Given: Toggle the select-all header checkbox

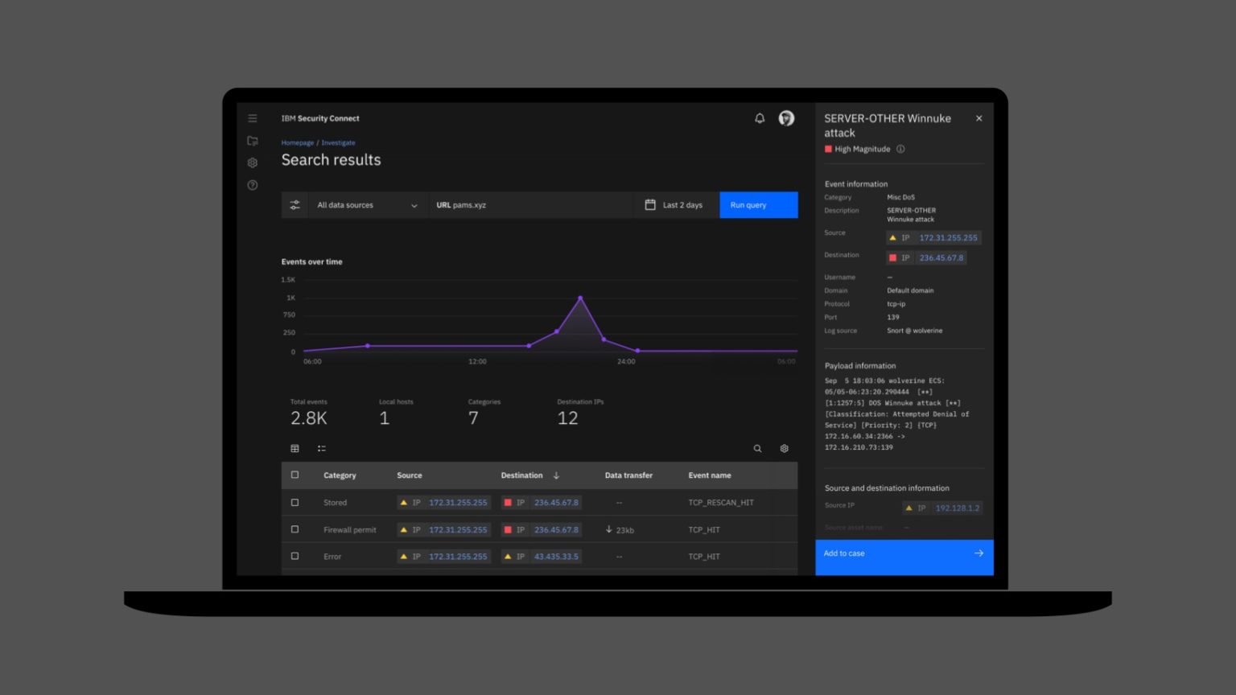Looking at the screenshot, I should (295, 475).
